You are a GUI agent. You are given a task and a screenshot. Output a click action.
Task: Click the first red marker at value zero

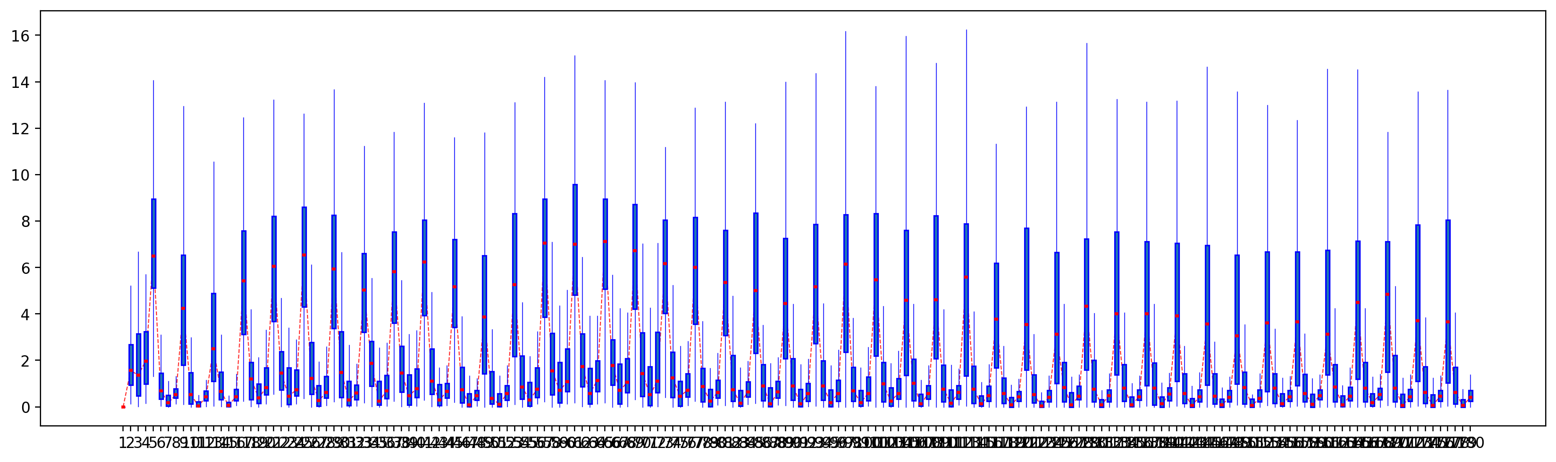[123, 407]
